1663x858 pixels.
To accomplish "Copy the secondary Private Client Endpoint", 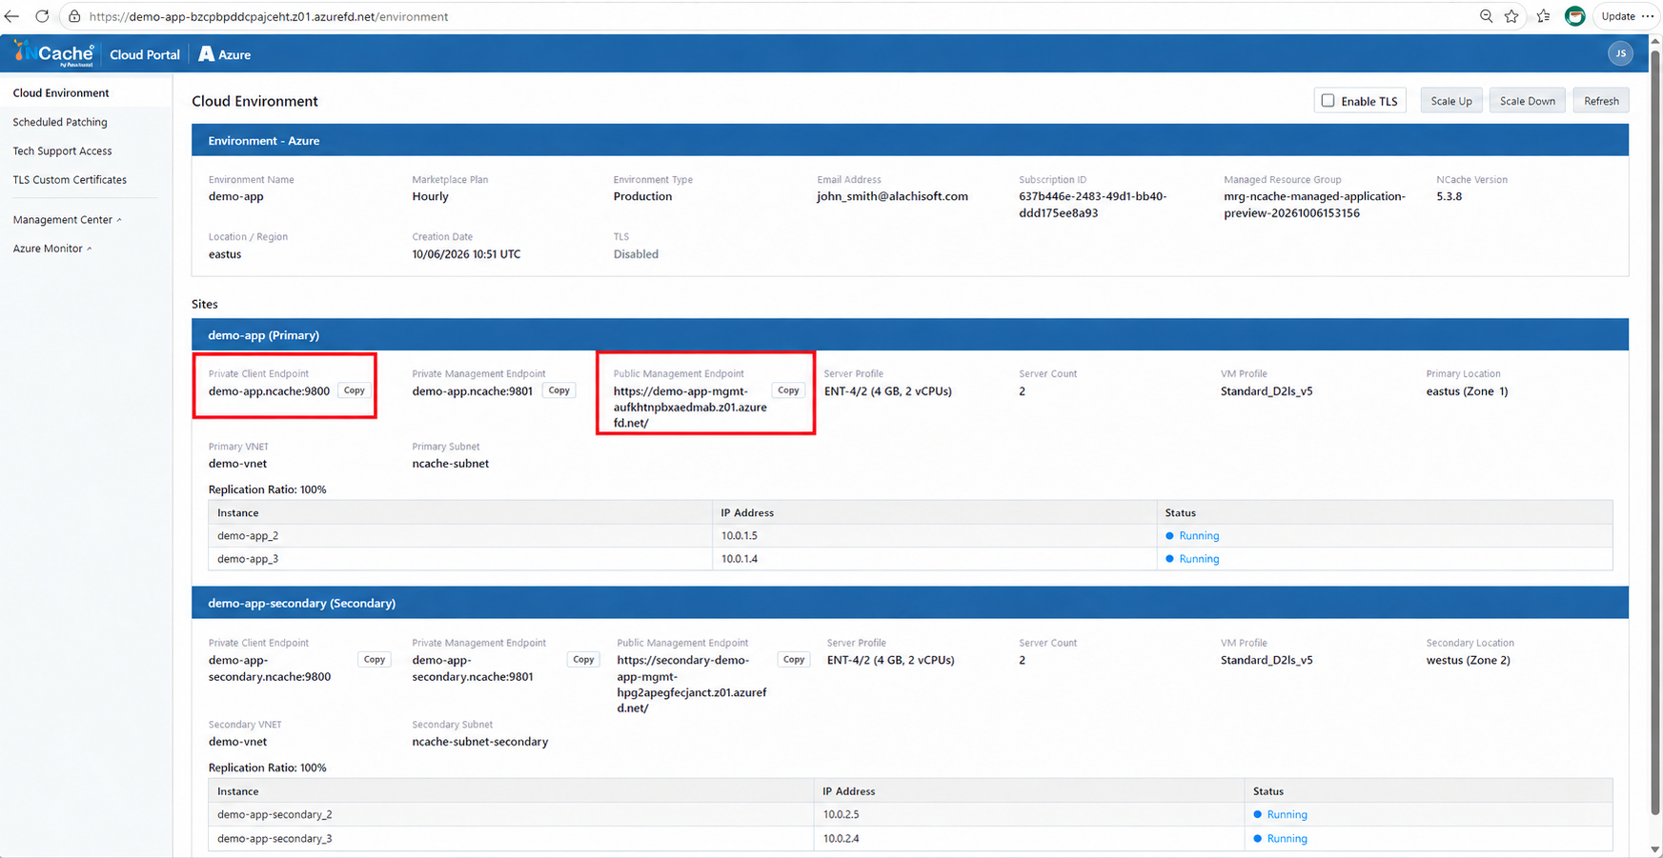I will point(375,660).
